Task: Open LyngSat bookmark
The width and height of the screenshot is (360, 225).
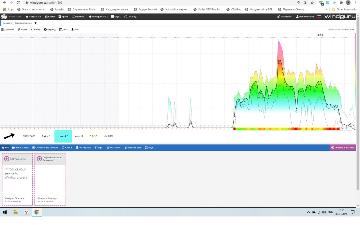Action: [57, 9]
